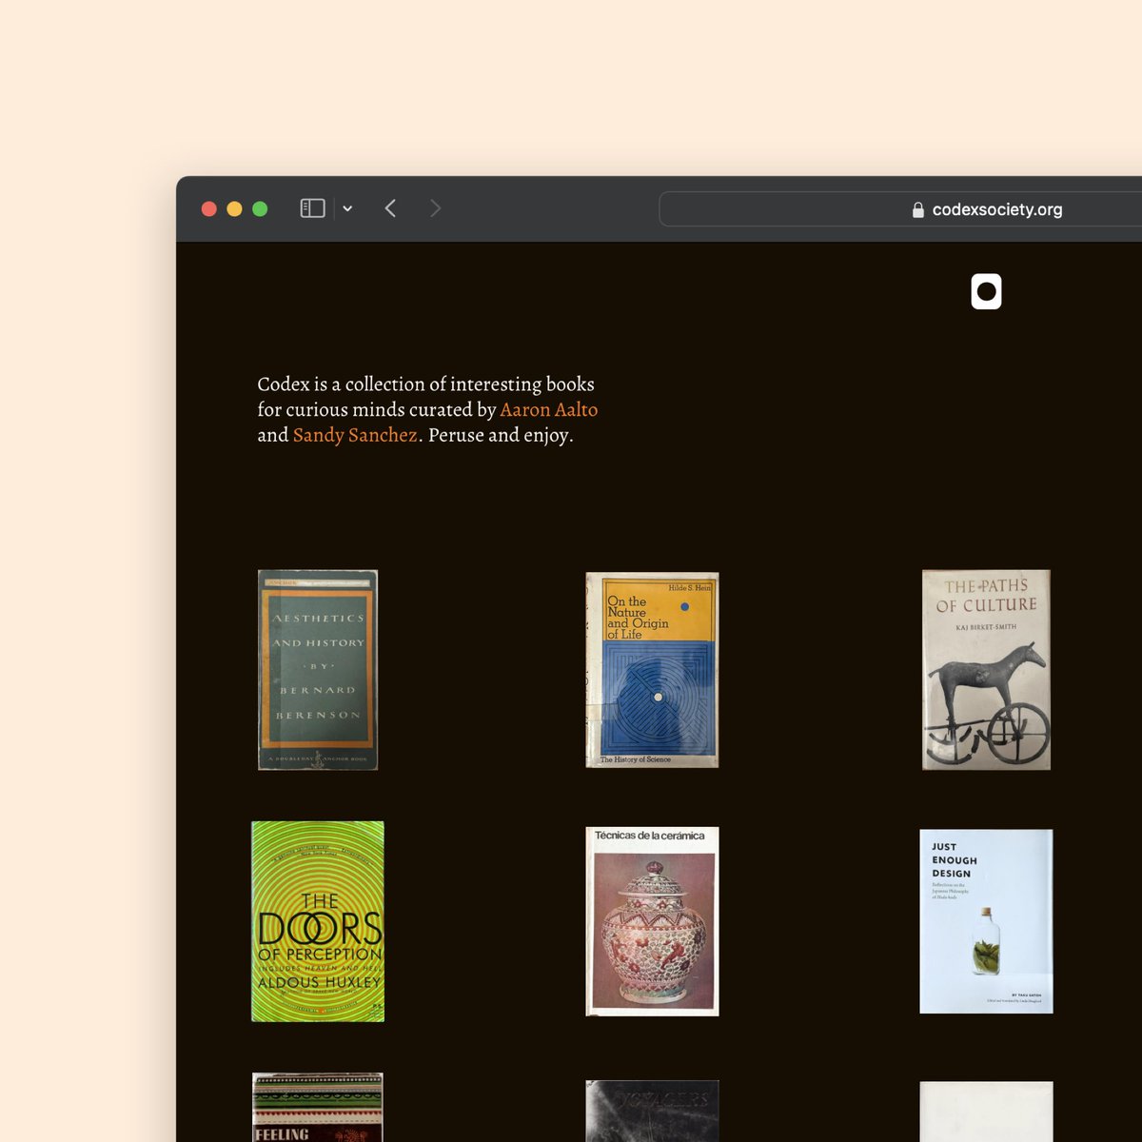Toggle the Safari sidebar icon
Screen dimensions: 1142x1142
click(x=312, y=208)
